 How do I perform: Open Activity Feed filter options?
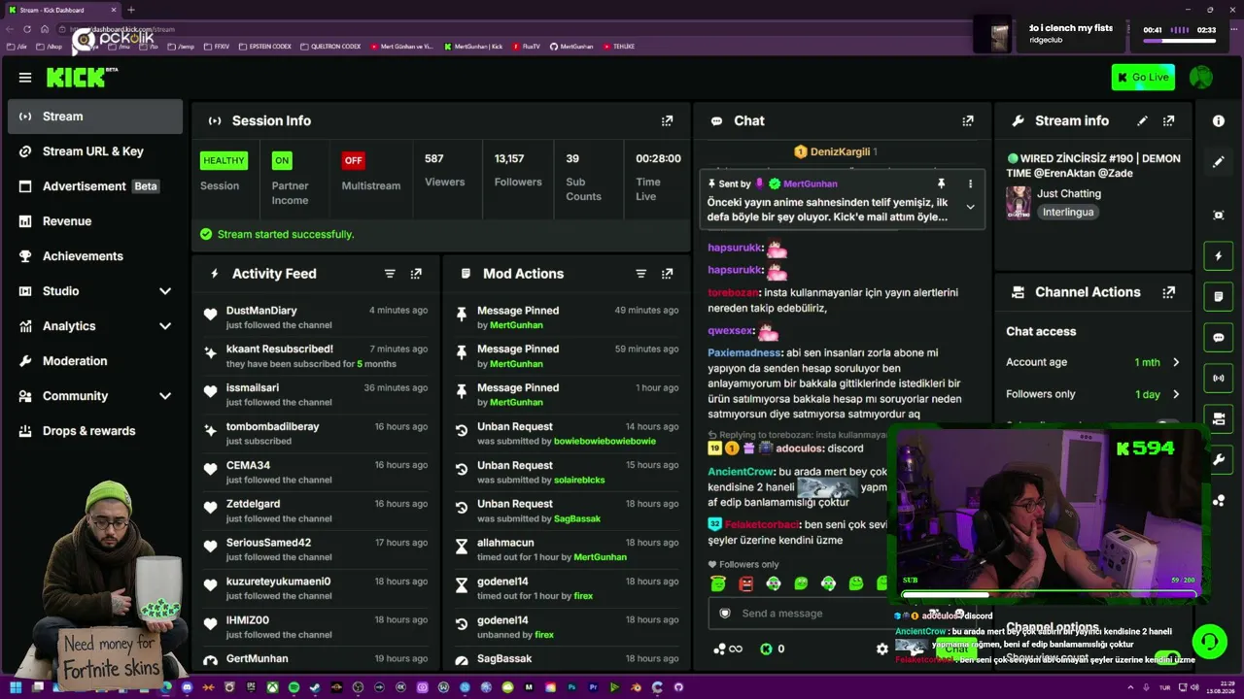390,274
